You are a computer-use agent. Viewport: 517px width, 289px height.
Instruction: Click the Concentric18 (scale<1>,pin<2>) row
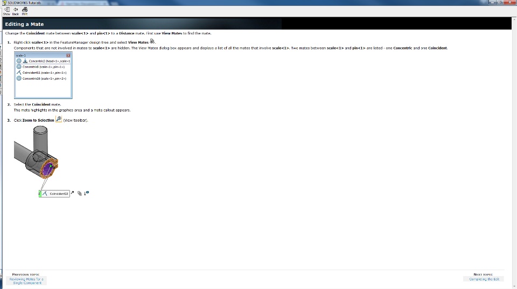click(43, 79)
